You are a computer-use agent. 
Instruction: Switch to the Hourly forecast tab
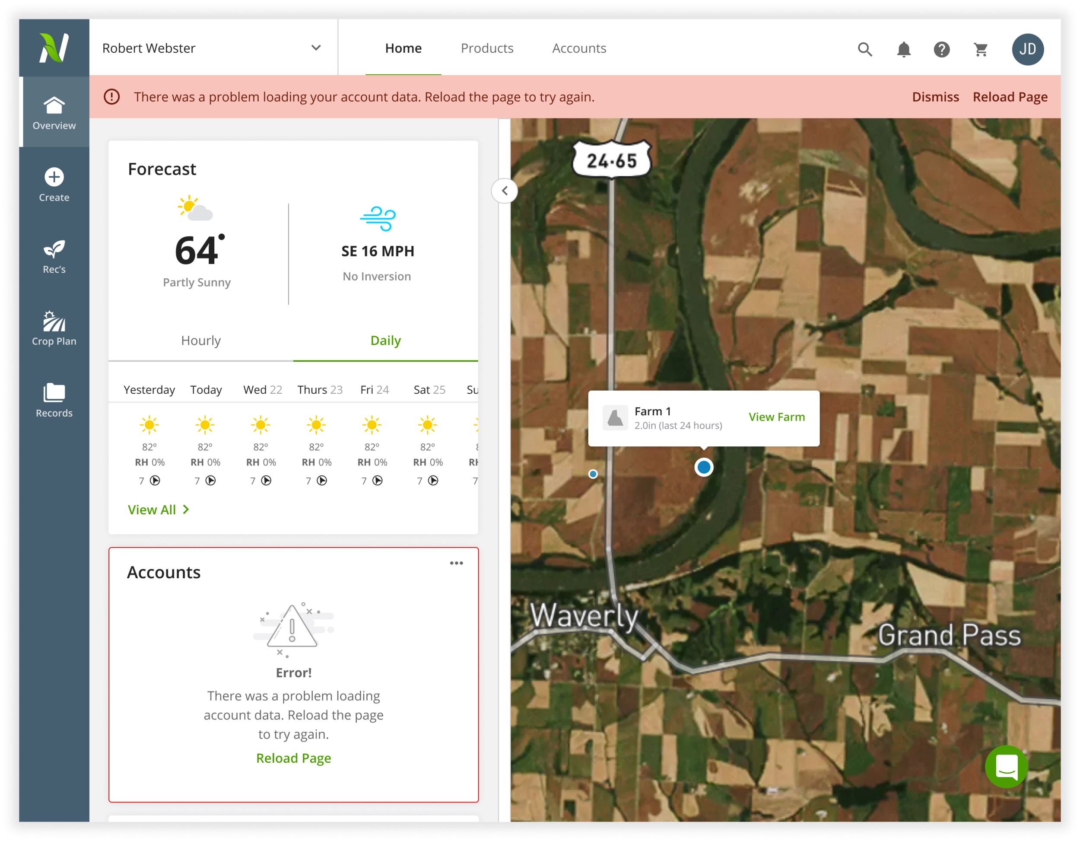tap(201, 341)
